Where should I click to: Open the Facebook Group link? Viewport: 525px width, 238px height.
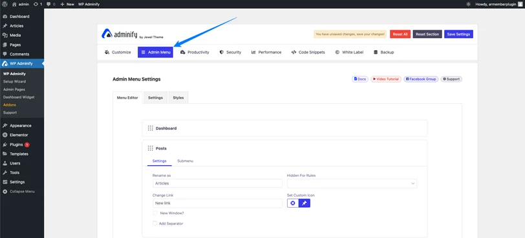421,79
